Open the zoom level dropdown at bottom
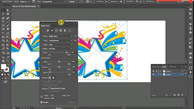 (x=21, y=108)
